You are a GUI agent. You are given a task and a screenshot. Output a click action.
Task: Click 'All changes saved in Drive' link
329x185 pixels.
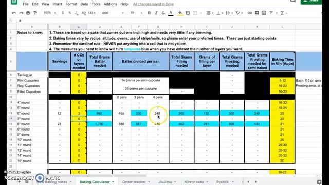[x=153, y=4]
